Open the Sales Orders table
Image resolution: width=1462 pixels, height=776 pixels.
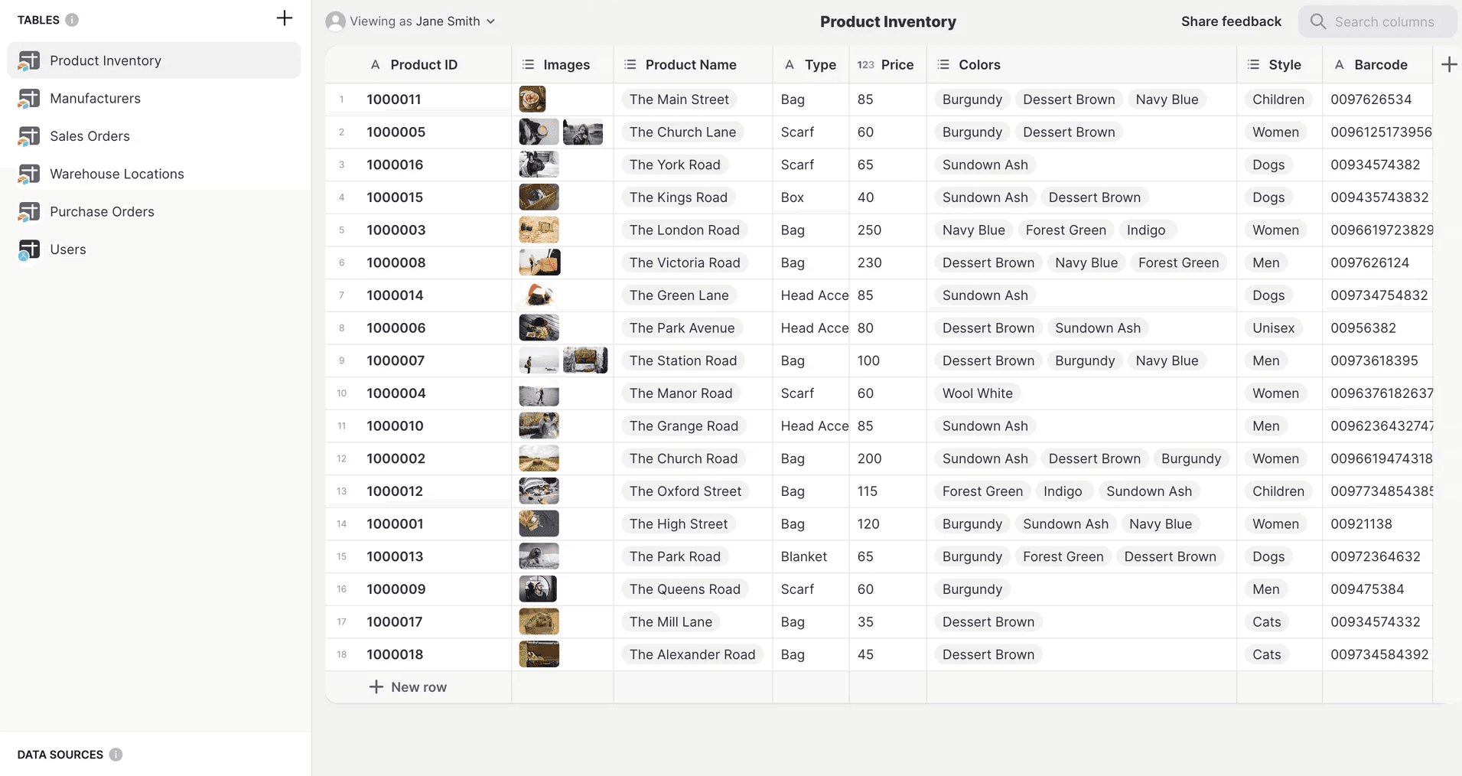coord(90,136)
